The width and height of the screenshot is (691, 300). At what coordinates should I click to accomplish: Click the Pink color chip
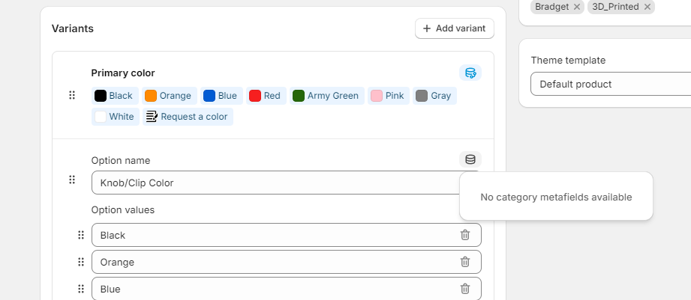pos(388,96)
